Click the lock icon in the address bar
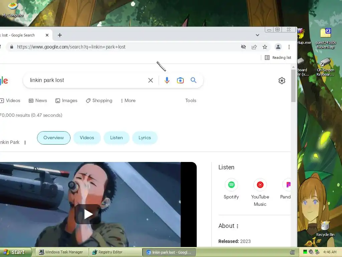This screenshot has width=342, height=257. (x=12, y=47)
